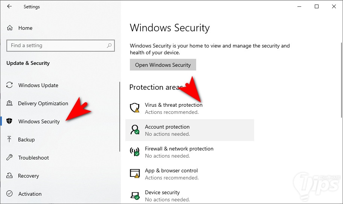Go back using the Settings back arrow
The image size is (343, 204).
pyautogui.click(x=9, y=6)
